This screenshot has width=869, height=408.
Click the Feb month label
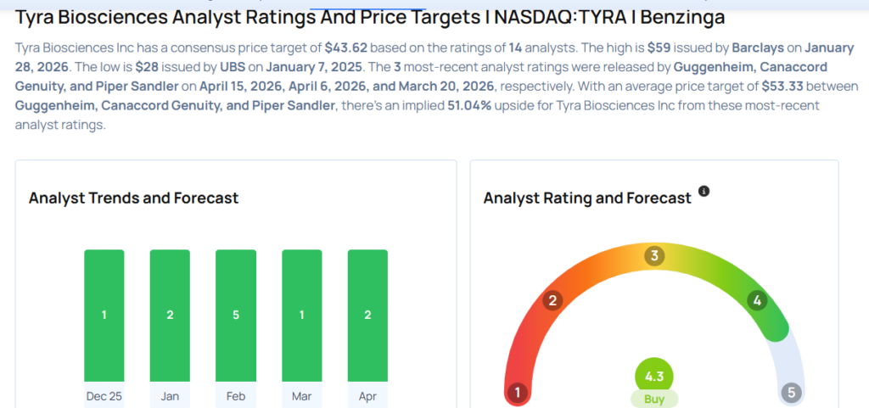tap(236, 395)
